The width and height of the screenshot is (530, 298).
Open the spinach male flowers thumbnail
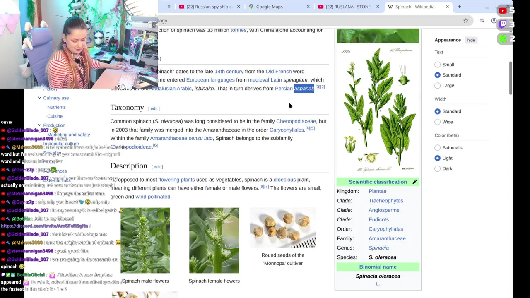coord(145,240)
